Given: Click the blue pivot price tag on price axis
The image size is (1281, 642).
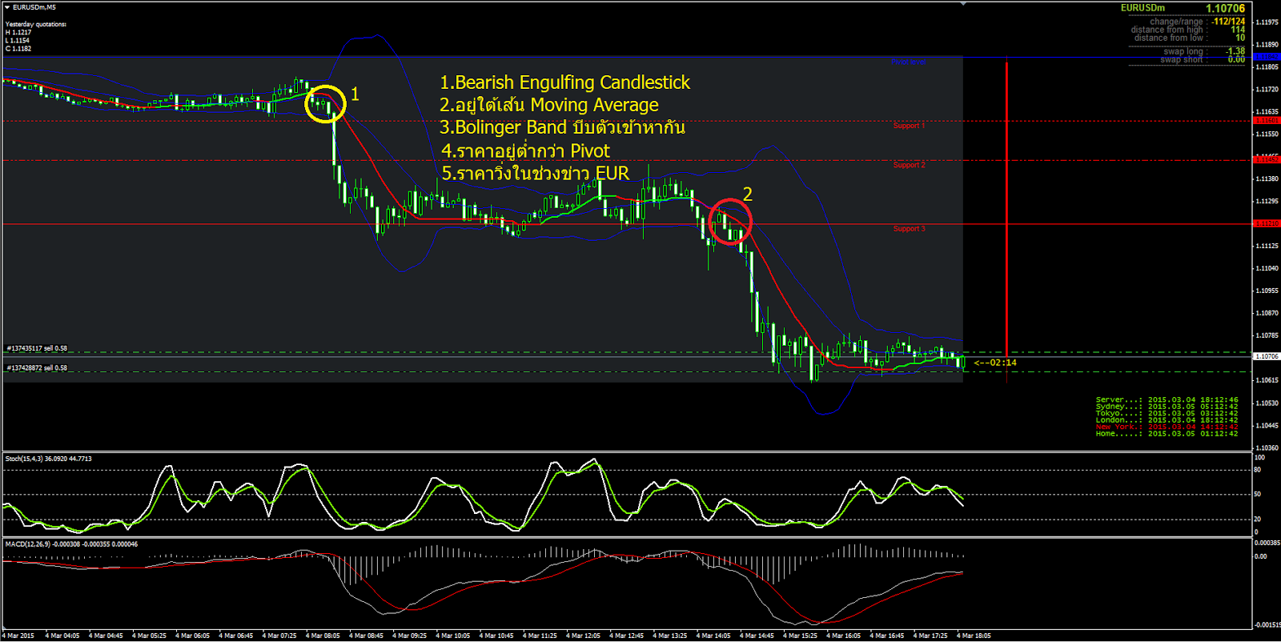Looking at the screenshot, I should pos(1267,57).
